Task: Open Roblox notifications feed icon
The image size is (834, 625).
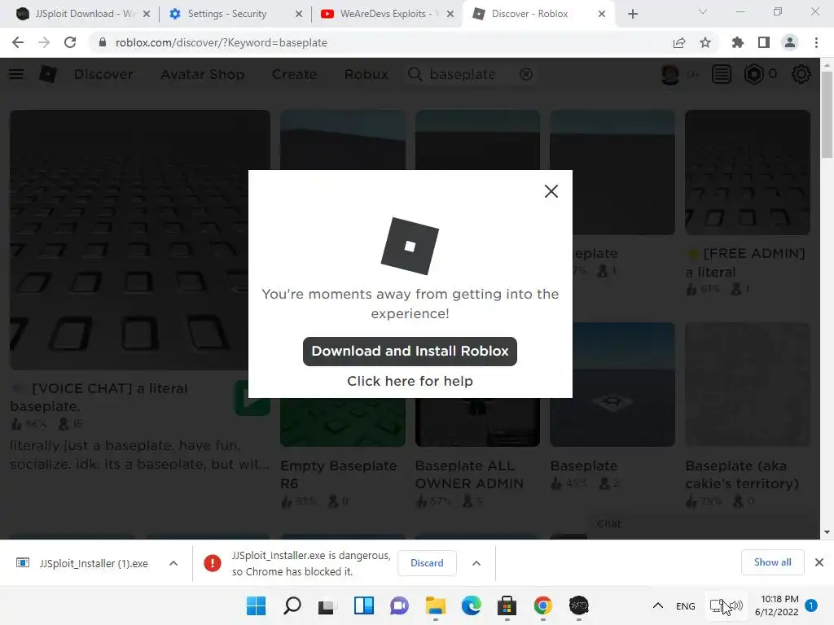Action: click(722, 74)
